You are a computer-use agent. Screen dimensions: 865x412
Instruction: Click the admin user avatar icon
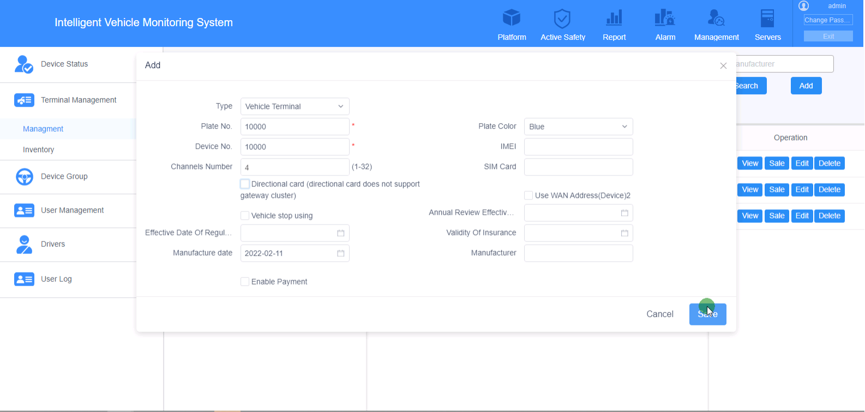[x=803, y=6]
